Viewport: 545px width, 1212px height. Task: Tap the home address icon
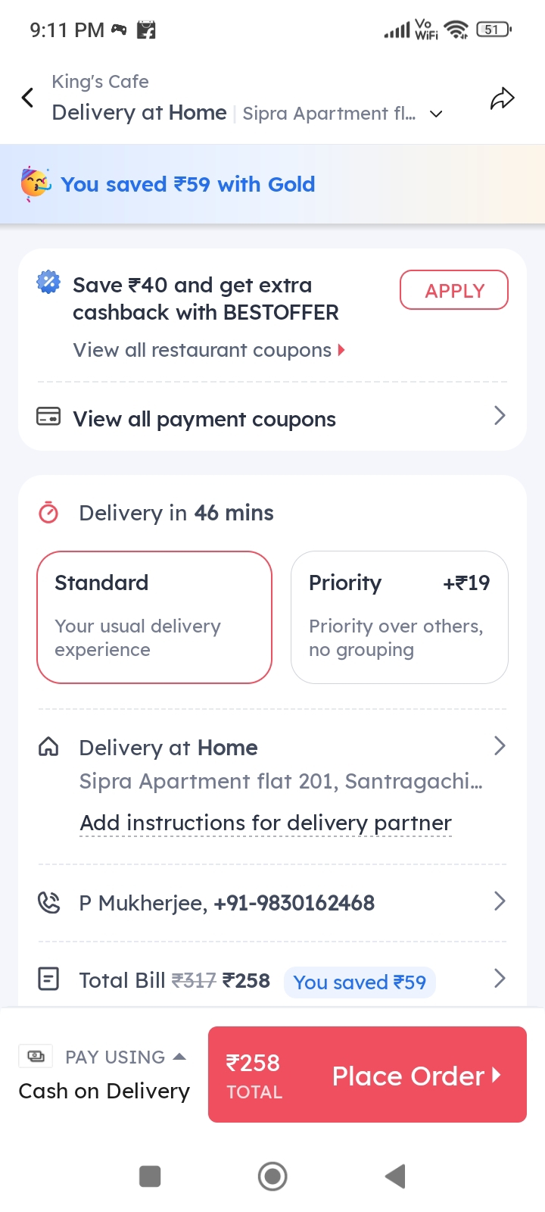pos(48,748)
